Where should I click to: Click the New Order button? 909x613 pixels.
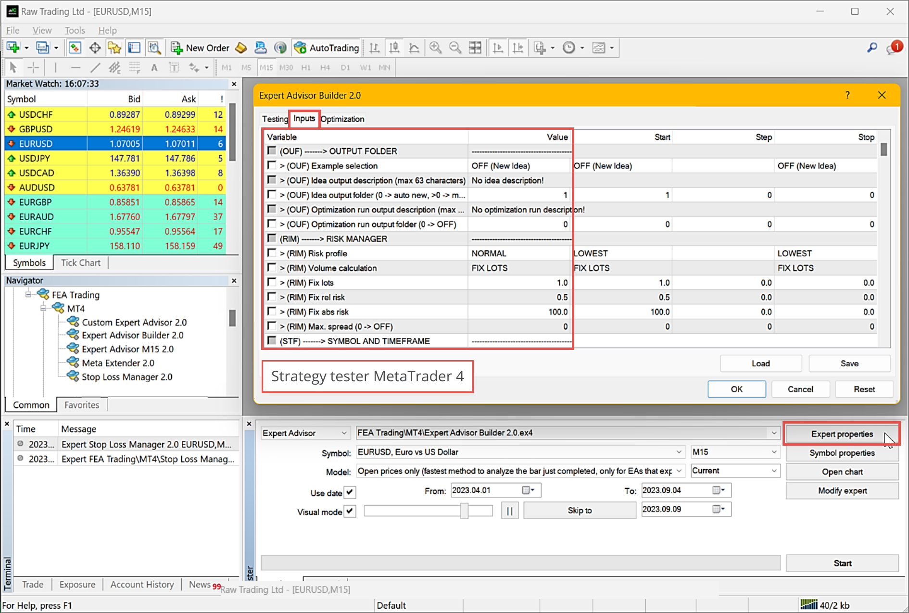[x=200, y=48]
